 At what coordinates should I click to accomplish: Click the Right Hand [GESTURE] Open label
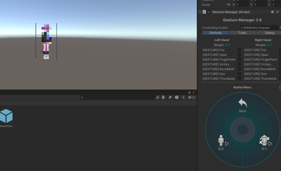[x=256, y=55]
